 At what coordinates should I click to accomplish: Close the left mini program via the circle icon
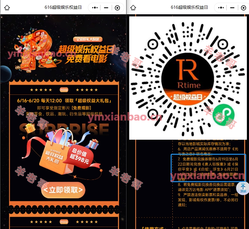click(x=117, y=8)
